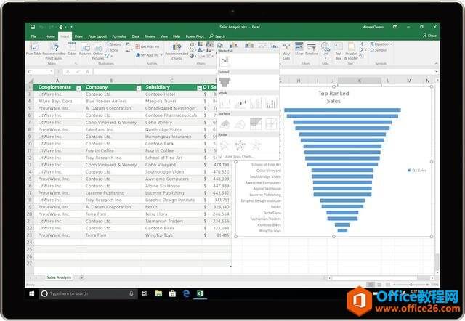Click the Recommended Charts icon
The height and width of the screenshot is (321, 465).
176,51
